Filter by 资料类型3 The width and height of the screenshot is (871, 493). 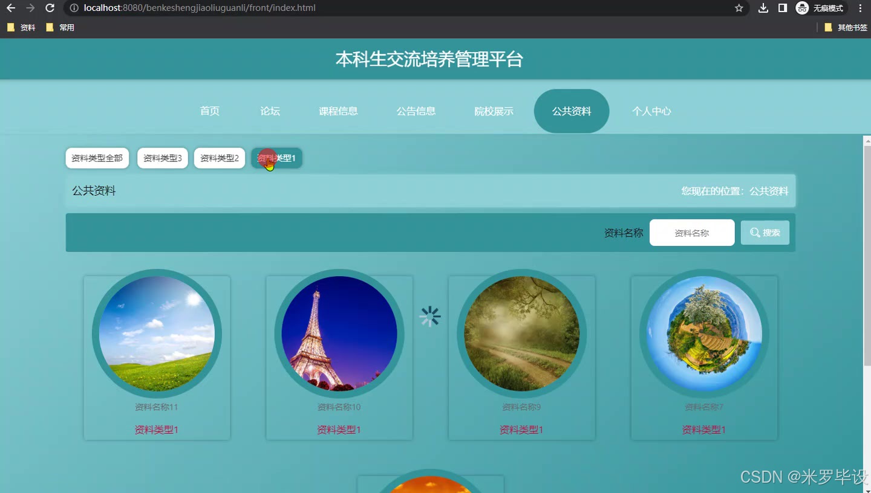click(163, 158)
